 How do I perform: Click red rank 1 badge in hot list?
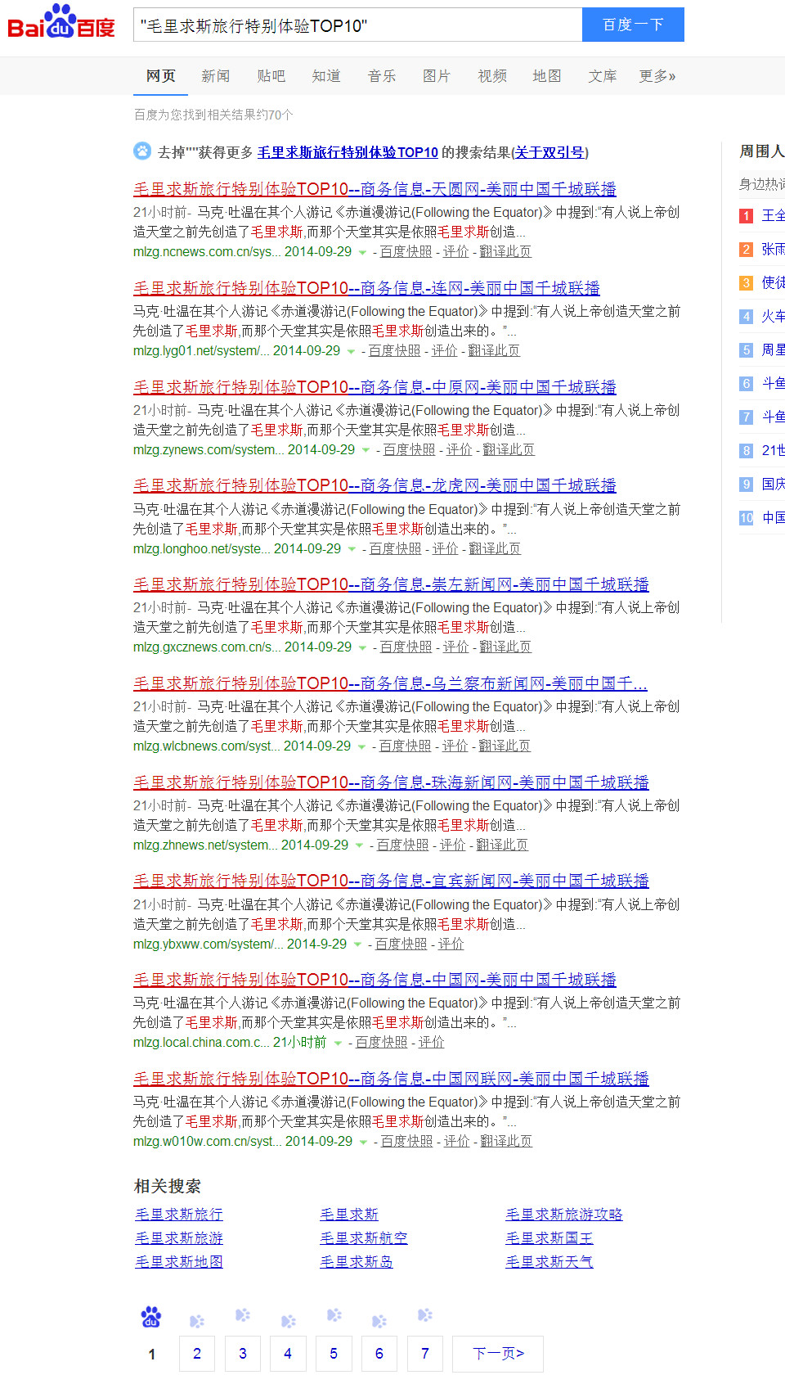pyautogui.click(x=746, y=216)
